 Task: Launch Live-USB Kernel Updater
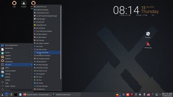pyautogui.click(x=47, y=31)
